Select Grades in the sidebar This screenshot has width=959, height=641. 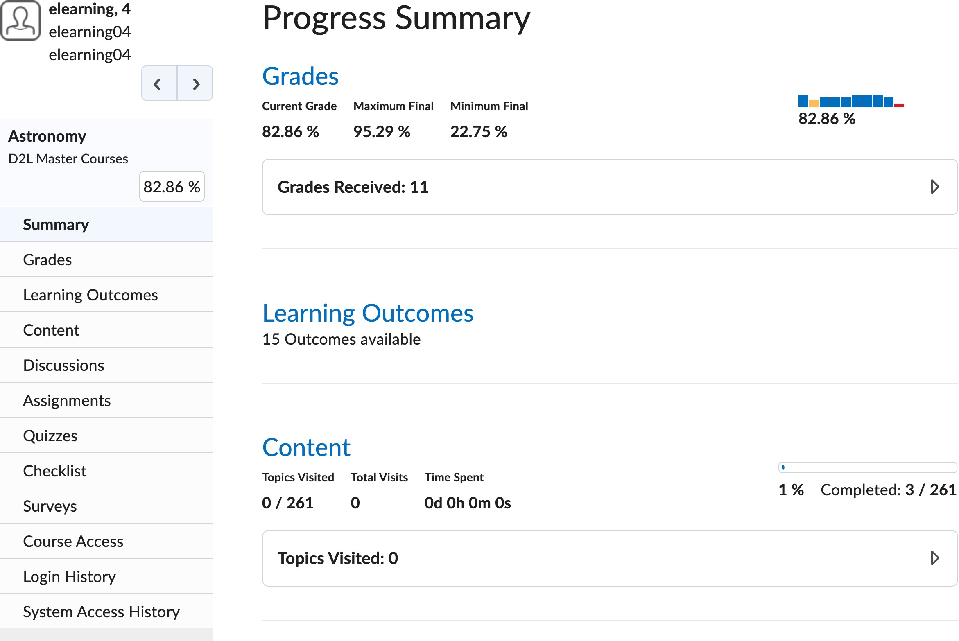[47, 260]
